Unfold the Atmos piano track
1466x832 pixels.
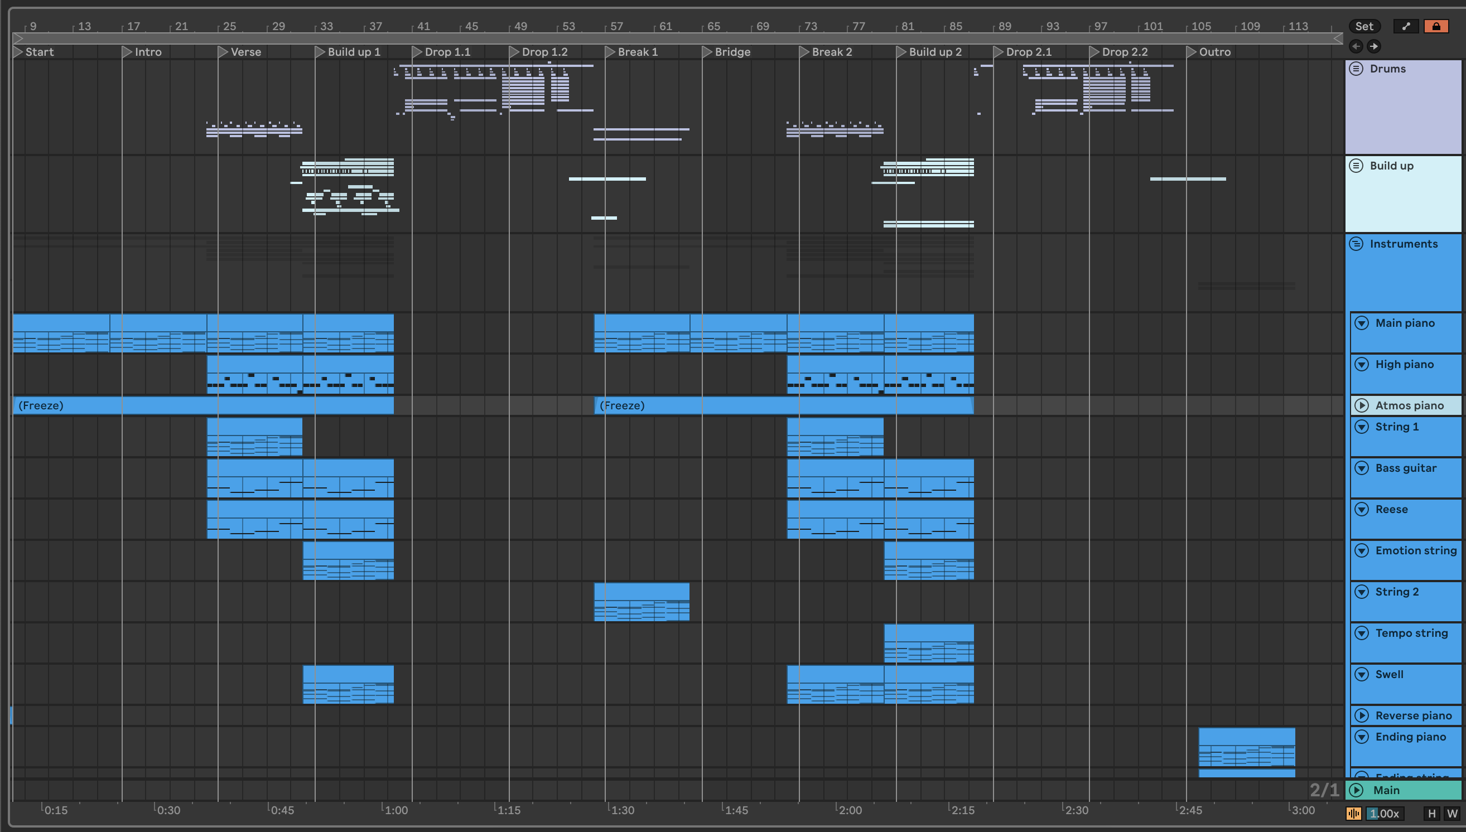click(x=1362, y=406)
